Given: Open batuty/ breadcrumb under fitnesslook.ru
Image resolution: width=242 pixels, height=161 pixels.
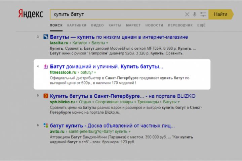Looking at the screenshot, I should pyautogui.click(x=87, y=72).
